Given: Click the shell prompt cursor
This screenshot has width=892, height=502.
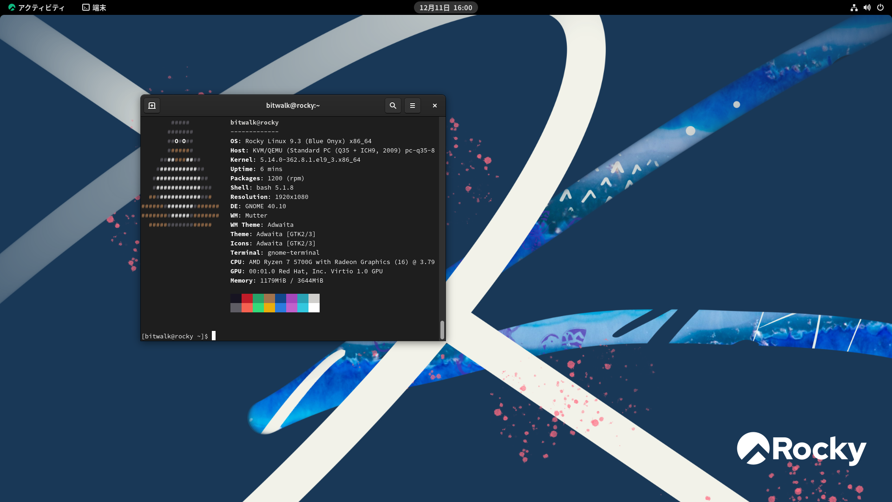Looking at the screenshot, I should (214, 336).
